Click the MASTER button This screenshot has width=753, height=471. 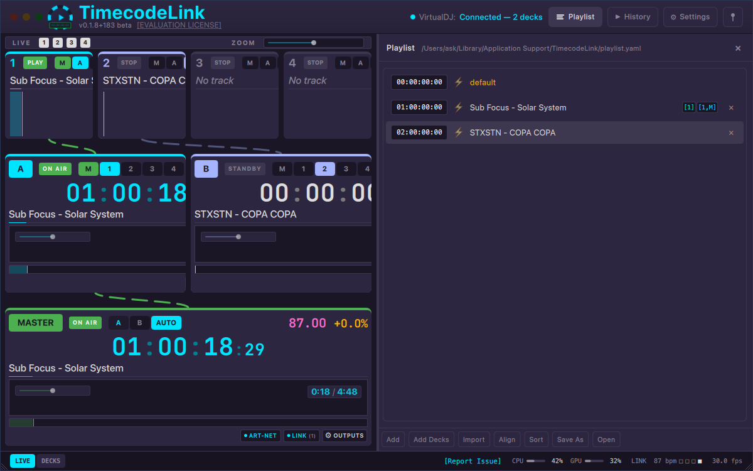(36, 323)
